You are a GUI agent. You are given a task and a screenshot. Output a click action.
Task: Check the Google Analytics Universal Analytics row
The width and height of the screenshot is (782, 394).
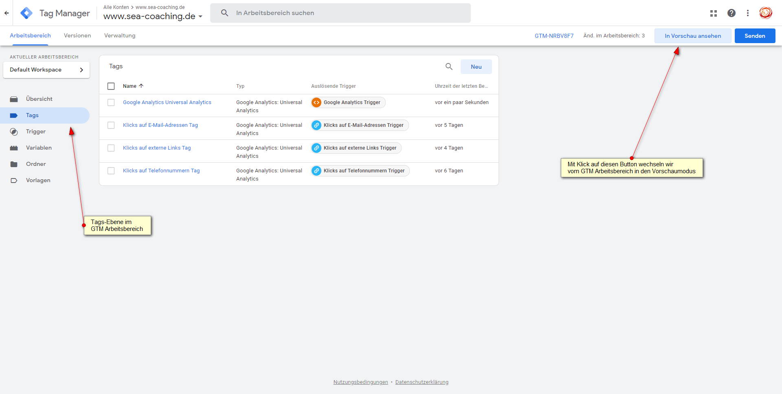pyautogui.click(x=111, y=102)
